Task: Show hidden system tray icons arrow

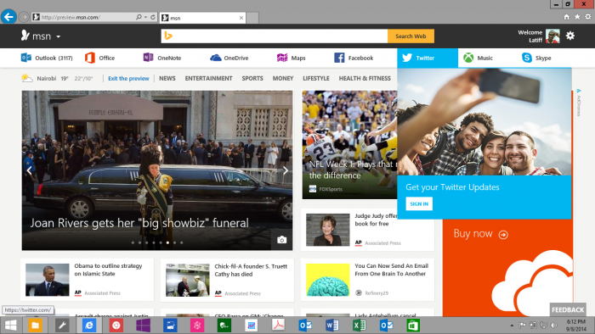Action: click(512, 326)
